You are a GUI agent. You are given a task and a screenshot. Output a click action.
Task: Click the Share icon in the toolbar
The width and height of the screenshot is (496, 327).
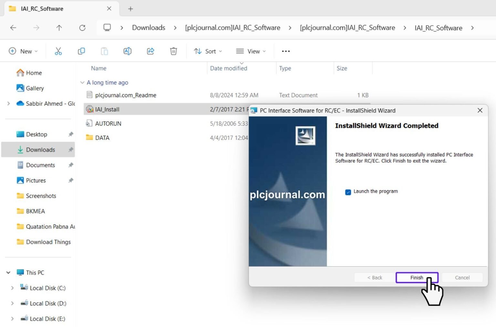(x=150, y=51)
